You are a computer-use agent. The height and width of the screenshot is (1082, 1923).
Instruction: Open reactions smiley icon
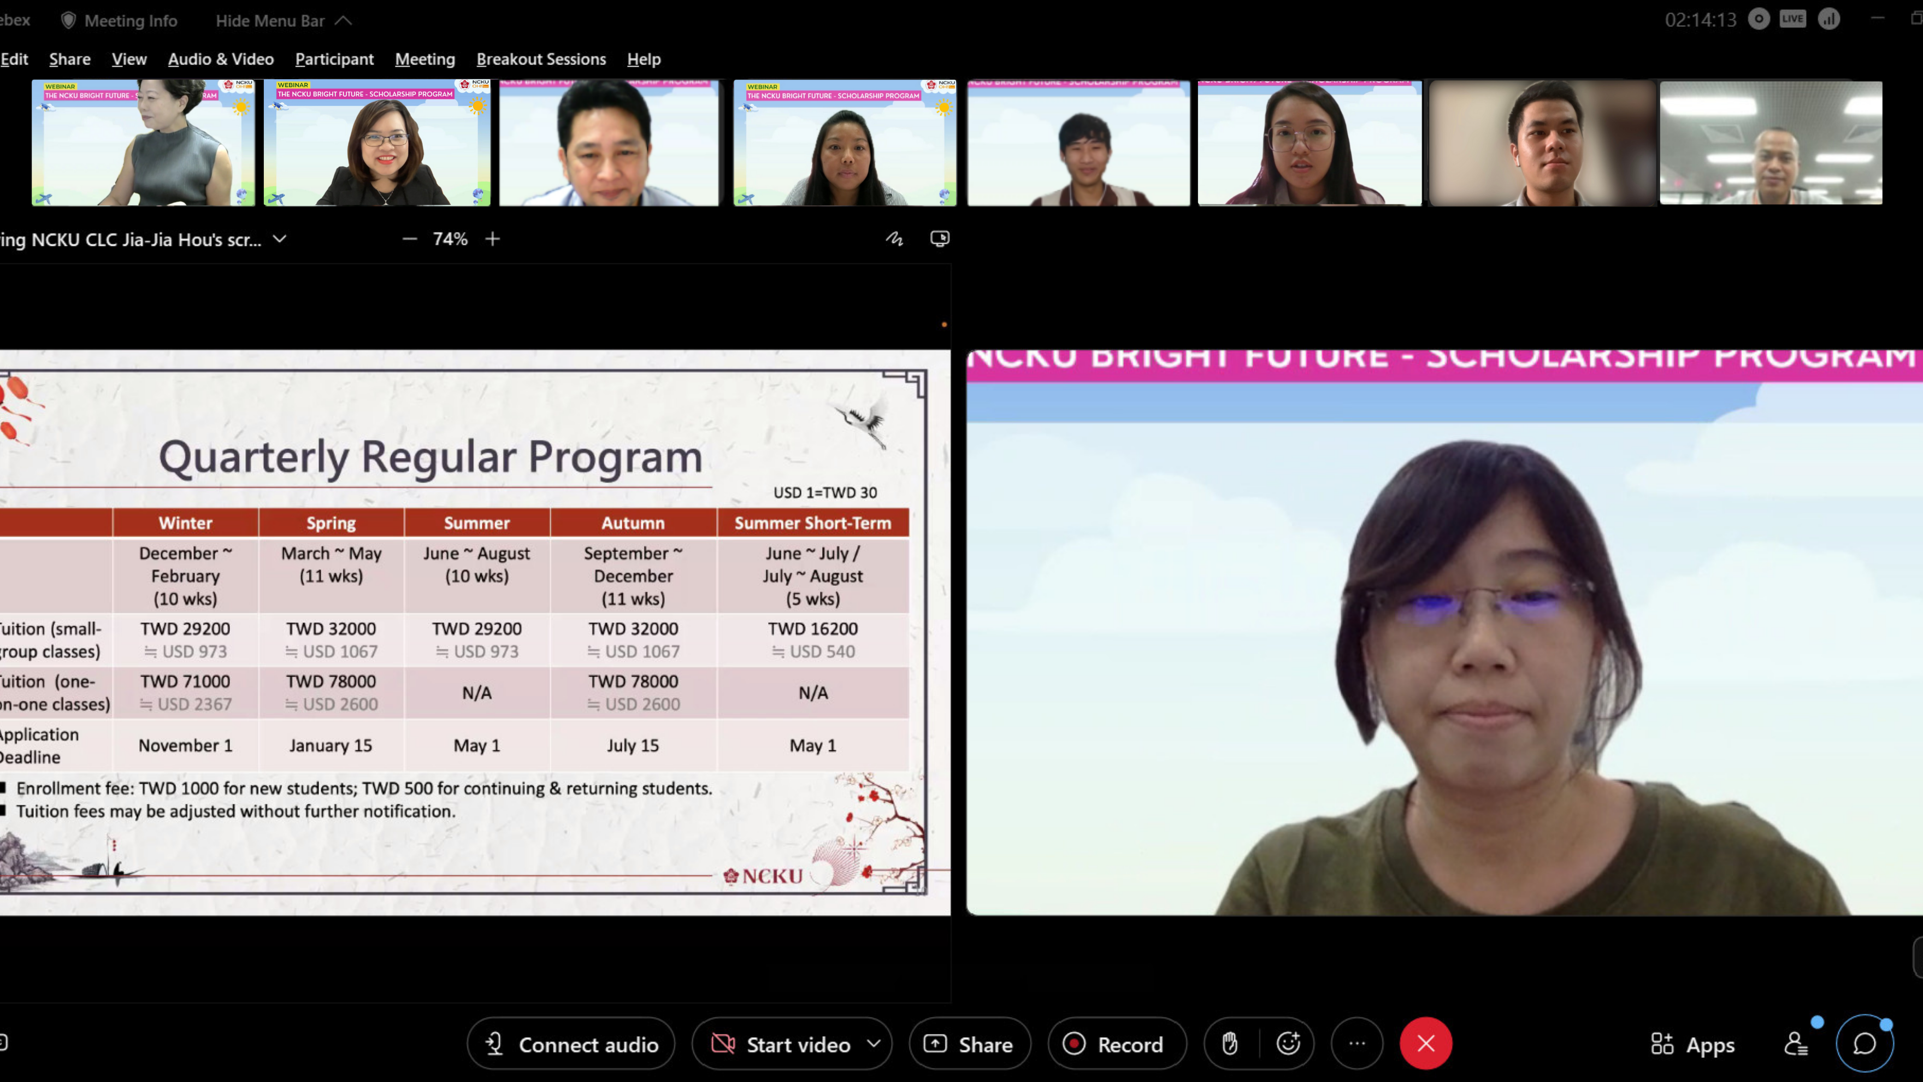pyautogui.click(x=1289, y=1044)
